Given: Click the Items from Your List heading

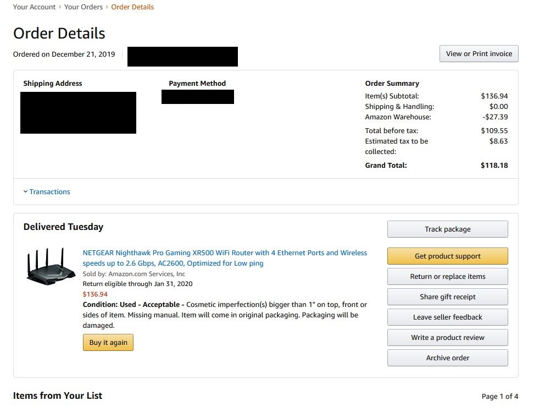Looking at the screenshot, I should [57, 395].
